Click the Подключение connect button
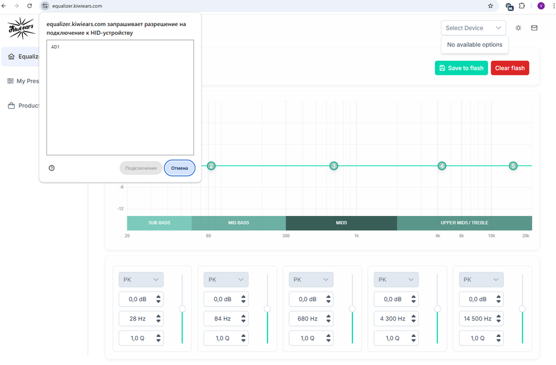Viewport: 556px width, 365px height. tap(141, 168)
